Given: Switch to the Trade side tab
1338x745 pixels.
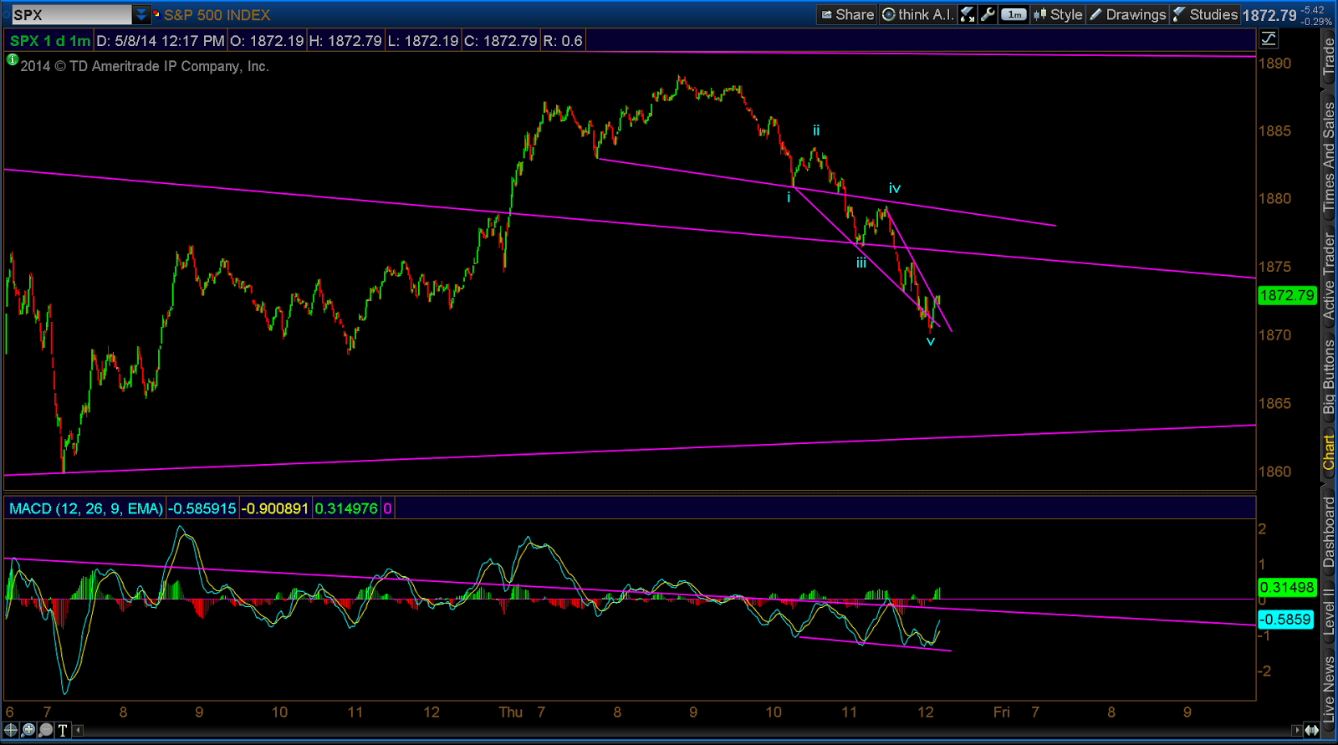Looking at the screenshot, I should [x=1329, y=57].
